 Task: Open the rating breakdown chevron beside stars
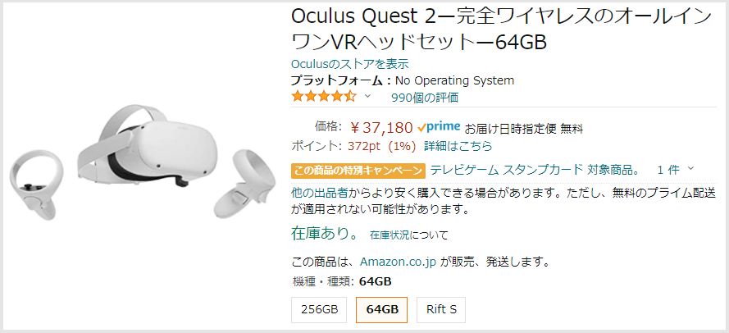click(367, 97)
